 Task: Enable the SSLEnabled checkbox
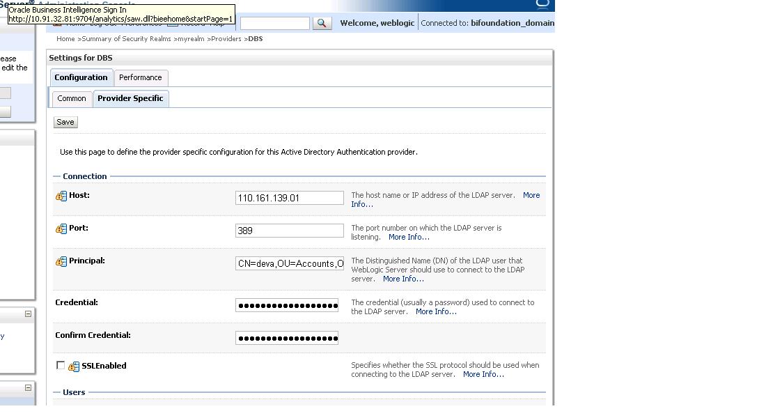tap(61, 365)
